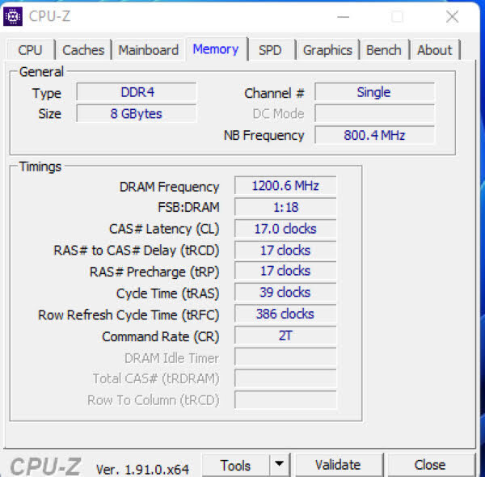Click the Ver. 1.91.0.x64 version text
Viewport: 485px width, 477px height.
[142, 470]
